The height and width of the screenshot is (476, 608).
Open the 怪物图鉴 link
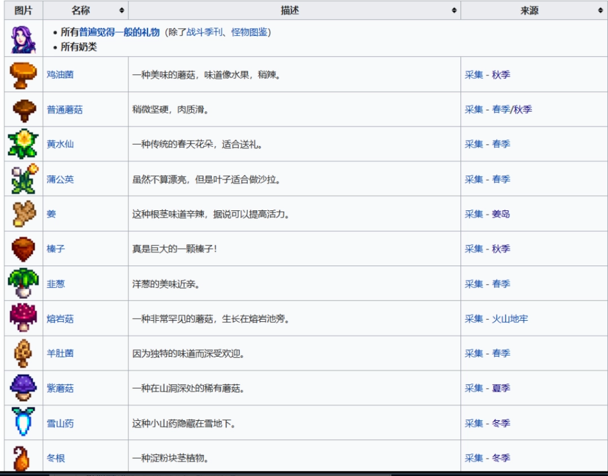tap(249, 32)
